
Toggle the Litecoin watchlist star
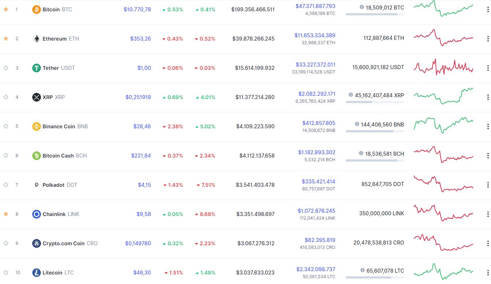pos(6,272)
